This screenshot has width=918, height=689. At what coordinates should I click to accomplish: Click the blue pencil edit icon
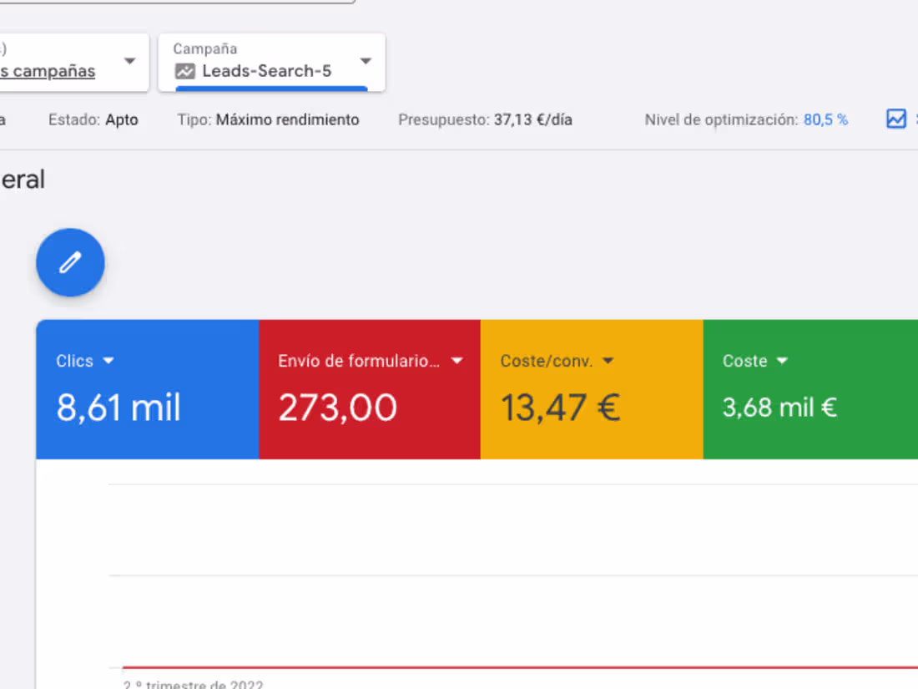(x=70, y=262)
